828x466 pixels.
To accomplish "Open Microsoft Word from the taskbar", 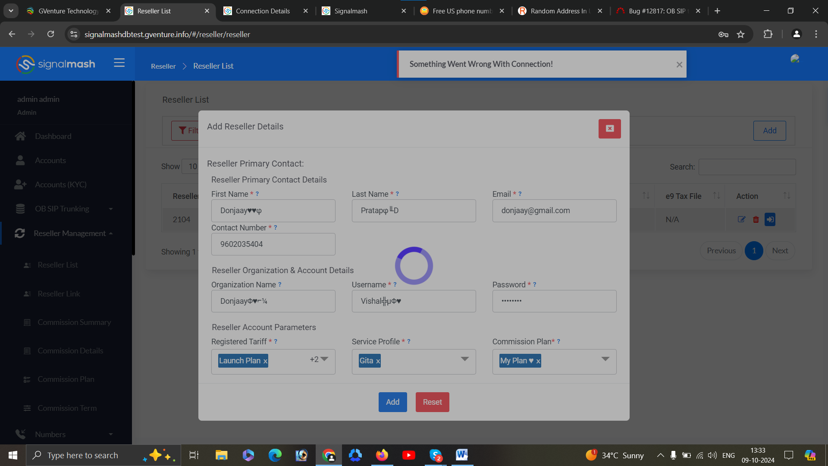I will click(461, 455).
